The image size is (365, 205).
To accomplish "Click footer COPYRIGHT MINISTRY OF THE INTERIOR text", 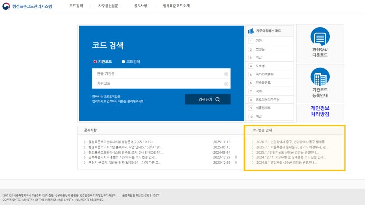I will [x=54, y=200].
